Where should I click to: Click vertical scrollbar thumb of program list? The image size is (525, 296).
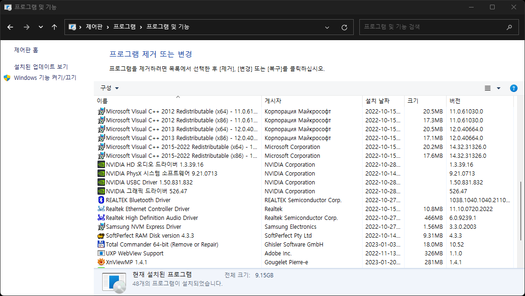tap(521, 211)
